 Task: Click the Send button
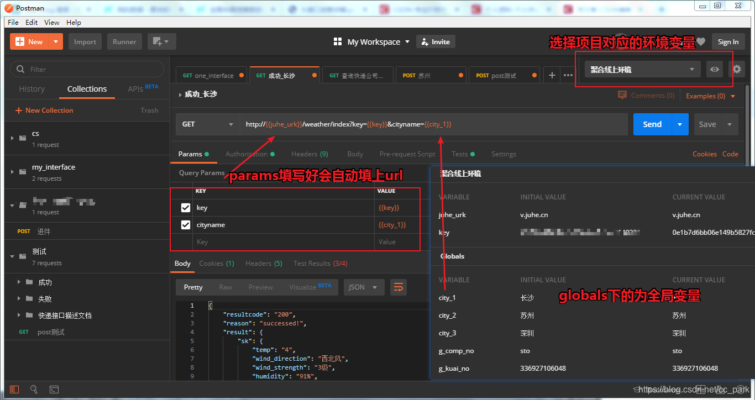point(652,124)
